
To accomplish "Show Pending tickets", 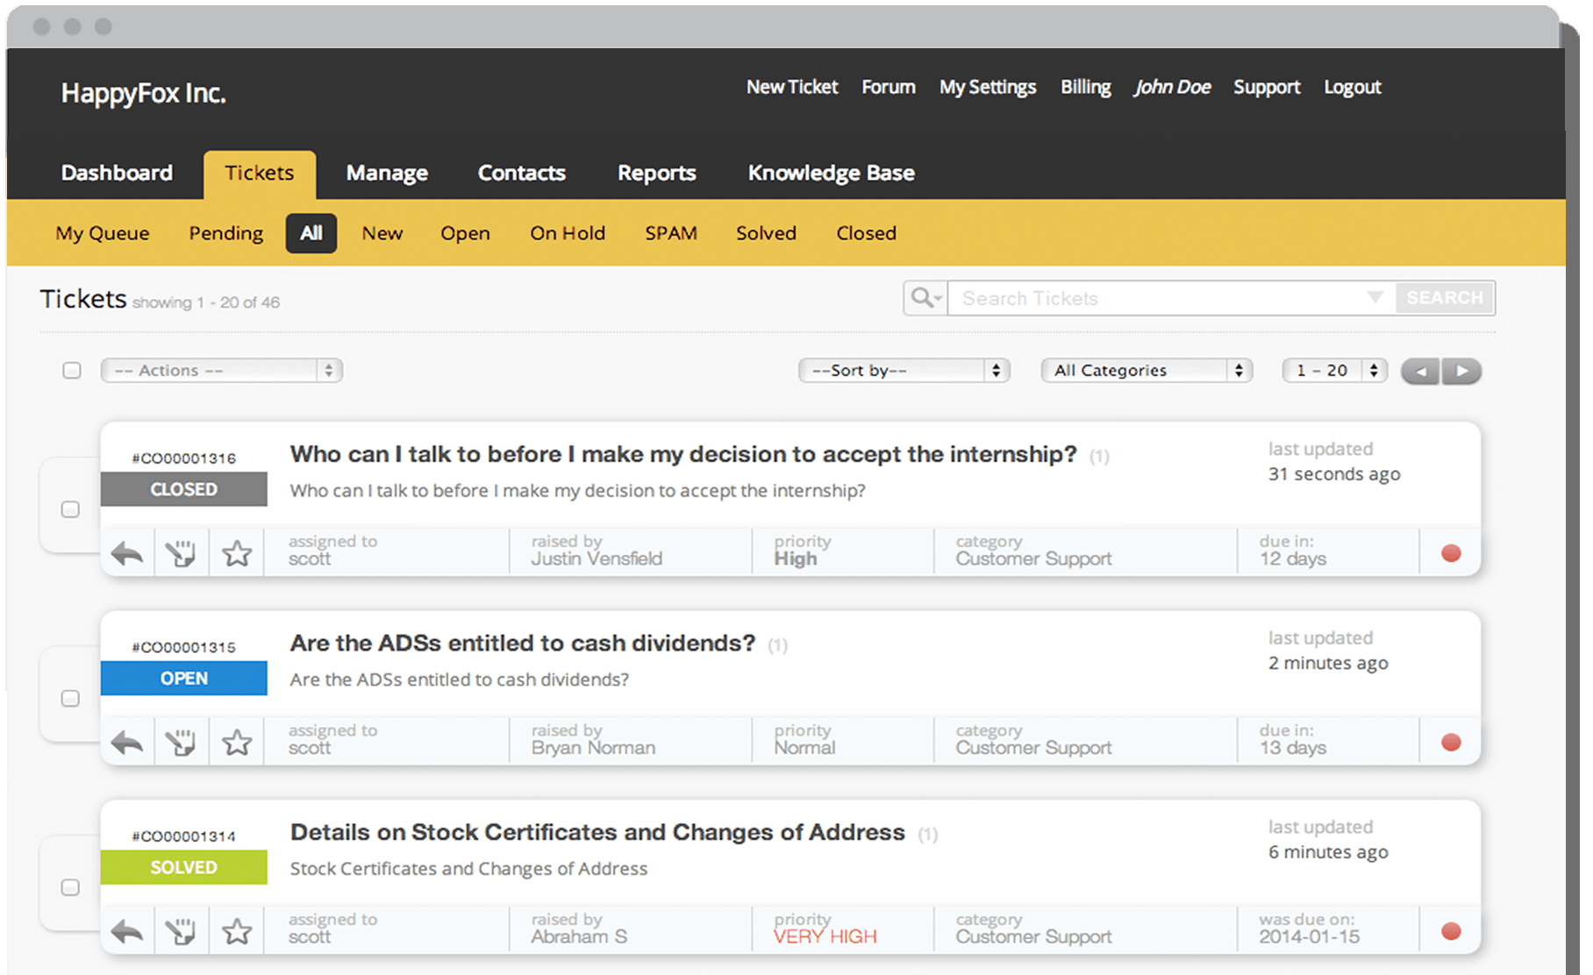I will point(226,233).
